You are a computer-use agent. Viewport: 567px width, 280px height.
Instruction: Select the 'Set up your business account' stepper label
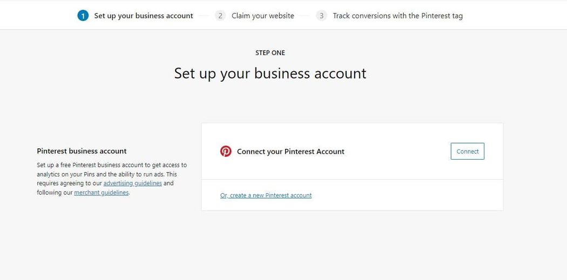point(144,16)
